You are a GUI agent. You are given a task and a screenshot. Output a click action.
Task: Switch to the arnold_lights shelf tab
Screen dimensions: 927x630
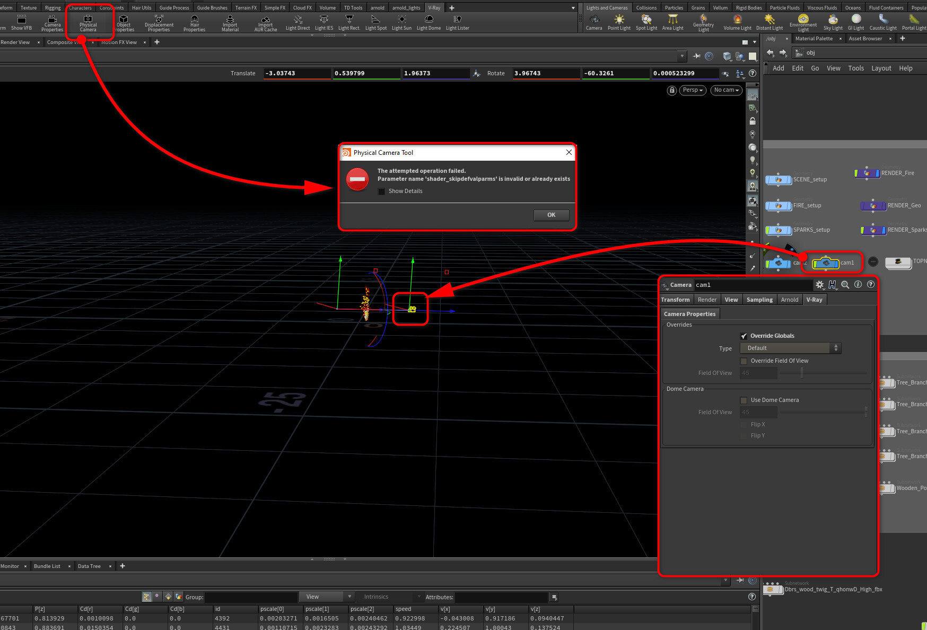pyautogui.click(x=406, y=8)
